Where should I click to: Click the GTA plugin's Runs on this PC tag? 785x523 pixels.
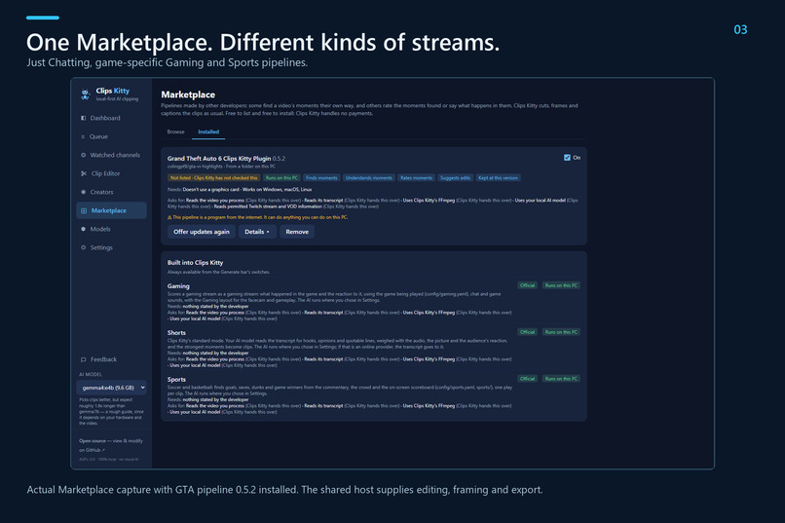pos(281,178)
